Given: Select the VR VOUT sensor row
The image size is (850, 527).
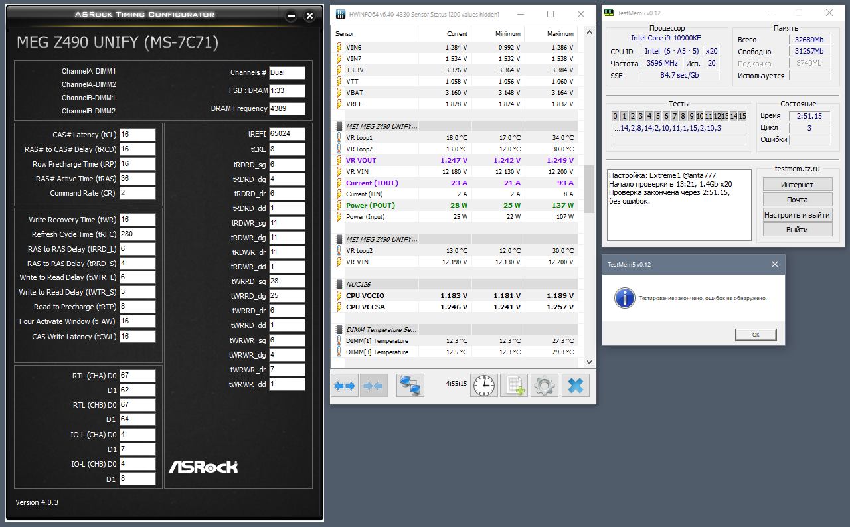Looking at the screenshot, I should 457,161.
